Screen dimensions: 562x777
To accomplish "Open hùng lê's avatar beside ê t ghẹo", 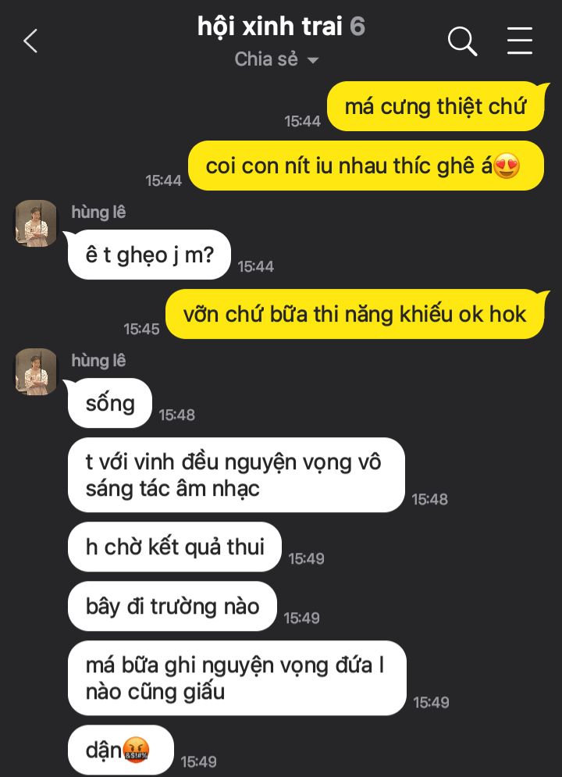I will click(36, 223).
